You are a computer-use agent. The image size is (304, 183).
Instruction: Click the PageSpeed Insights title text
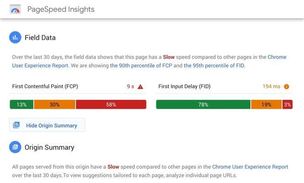(61, 9)
